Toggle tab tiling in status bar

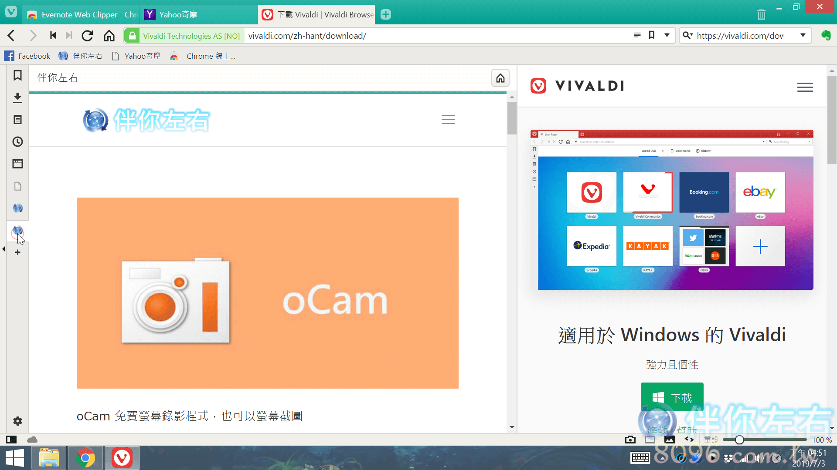[650, 440]
